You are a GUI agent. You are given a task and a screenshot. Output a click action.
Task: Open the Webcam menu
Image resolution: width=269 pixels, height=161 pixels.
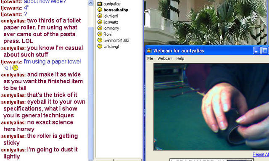(165, 58)
